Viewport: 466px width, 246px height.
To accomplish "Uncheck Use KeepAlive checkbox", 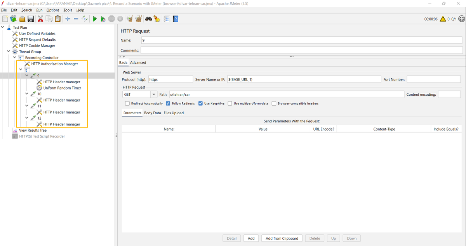I will pyautogui.click(x=201, y=103).
